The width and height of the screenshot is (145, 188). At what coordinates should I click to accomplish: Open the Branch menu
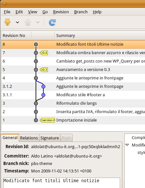[81, 12]
